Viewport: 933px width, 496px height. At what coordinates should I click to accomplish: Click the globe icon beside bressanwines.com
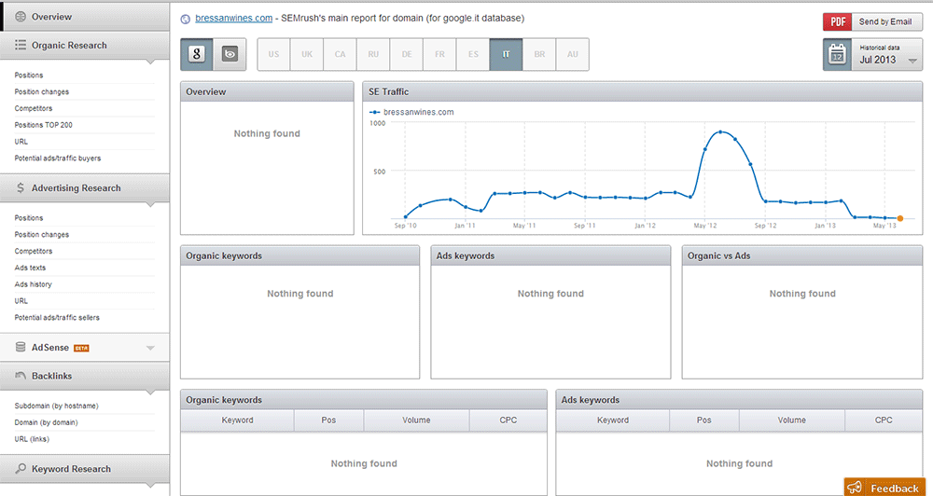coord(185,19)
